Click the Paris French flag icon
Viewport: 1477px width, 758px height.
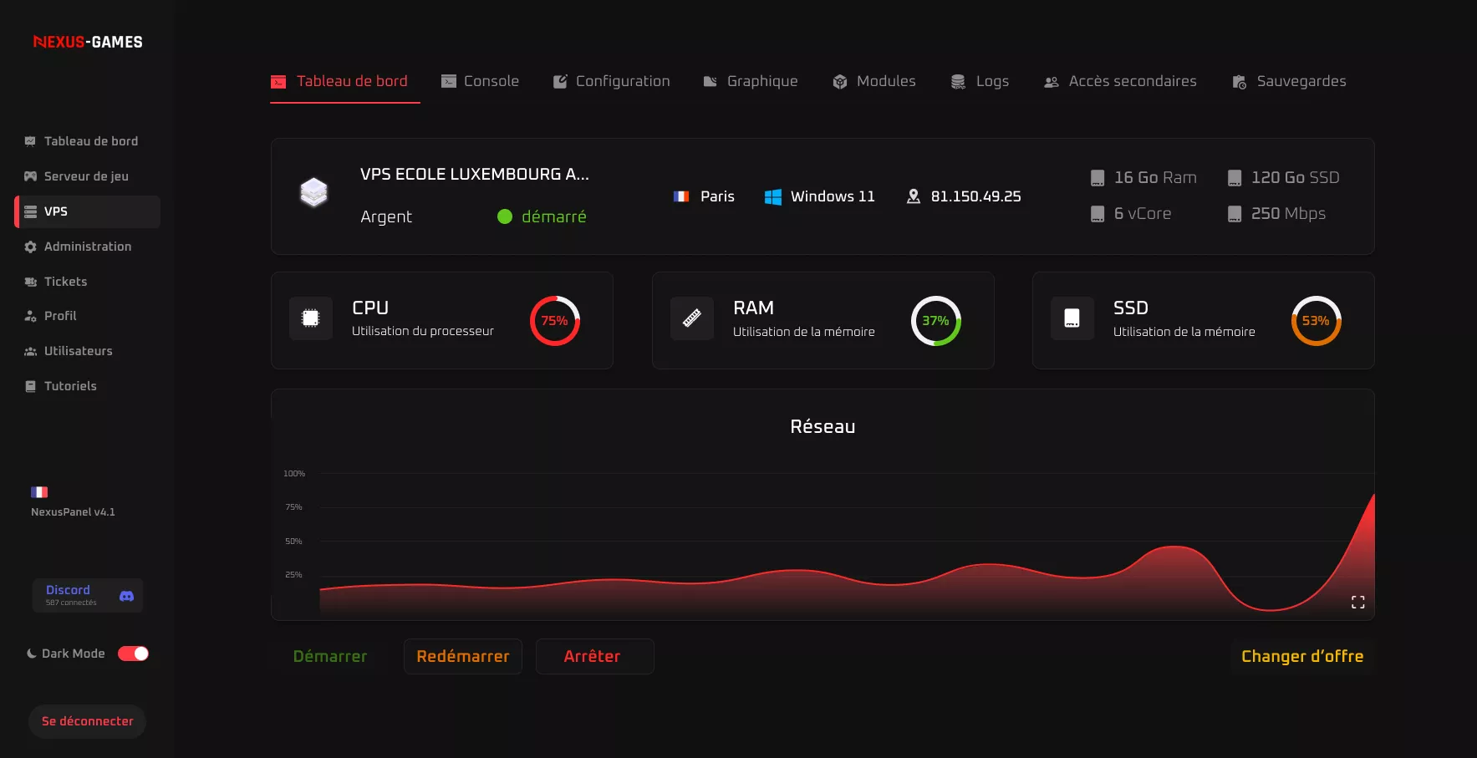(681, 196)
